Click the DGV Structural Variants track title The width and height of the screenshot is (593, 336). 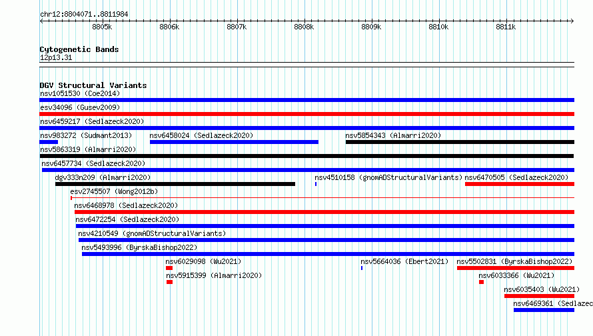[x=93, y=85]
